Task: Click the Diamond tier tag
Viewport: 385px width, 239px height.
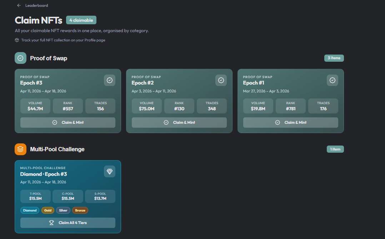Action: tap(30, 210)
